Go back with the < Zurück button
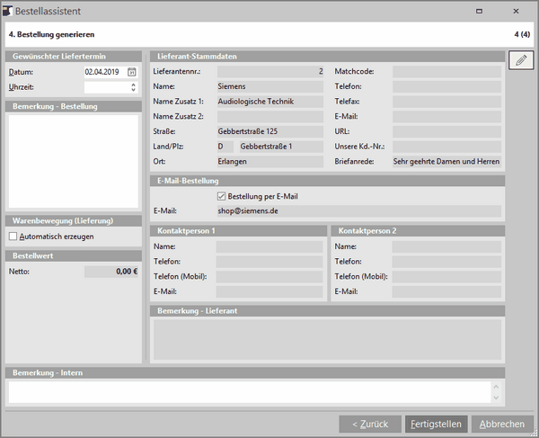The image size is (539, 438). coord(370,424)
